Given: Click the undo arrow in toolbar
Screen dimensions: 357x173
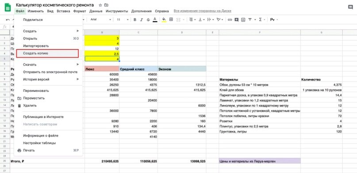Looking at the screenshot, I should pos(8,20).
